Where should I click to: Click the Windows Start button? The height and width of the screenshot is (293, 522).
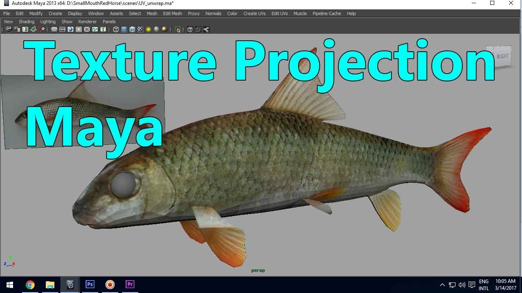click(10, 285)
